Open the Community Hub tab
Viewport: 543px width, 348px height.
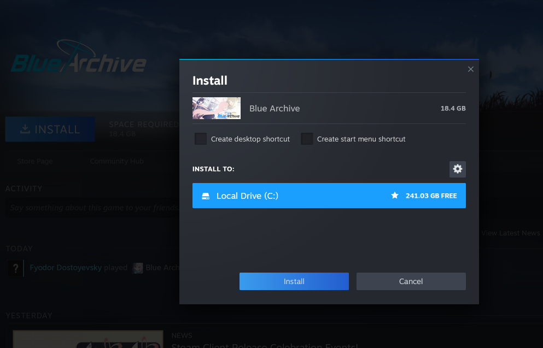pyautogui.click(x=116, y=161)
